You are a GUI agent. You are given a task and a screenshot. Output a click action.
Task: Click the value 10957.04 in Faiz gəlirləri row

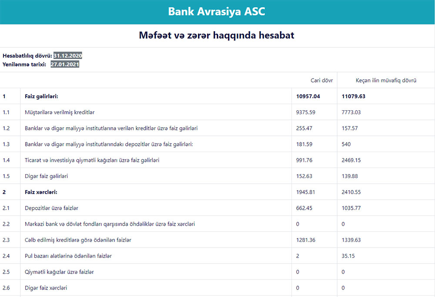point(308,96)
